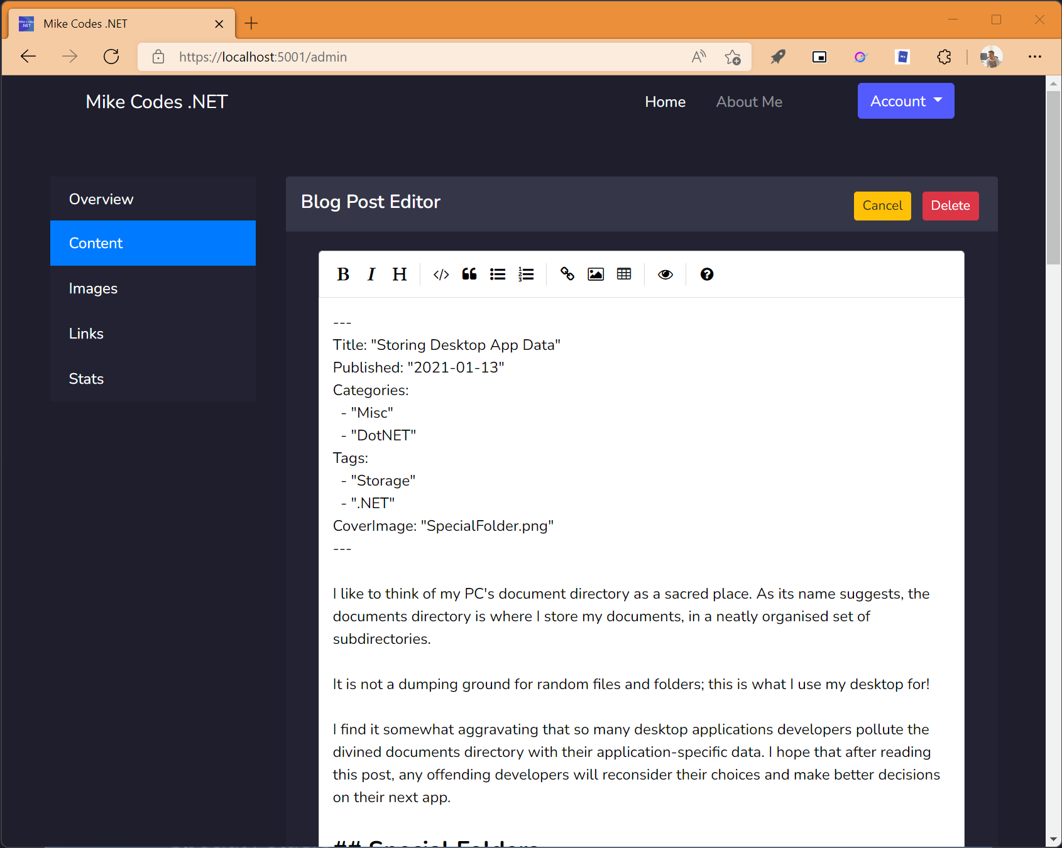Screen dimensions: 1062x848
Task: Select the Mike Codes .NET browser tab
Action: click(123, 24)
